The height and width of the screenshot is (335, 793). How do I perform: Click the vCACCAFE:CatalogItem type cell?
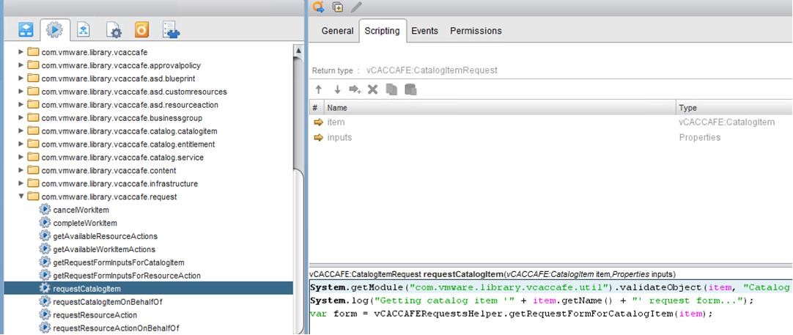coord(726,122)
